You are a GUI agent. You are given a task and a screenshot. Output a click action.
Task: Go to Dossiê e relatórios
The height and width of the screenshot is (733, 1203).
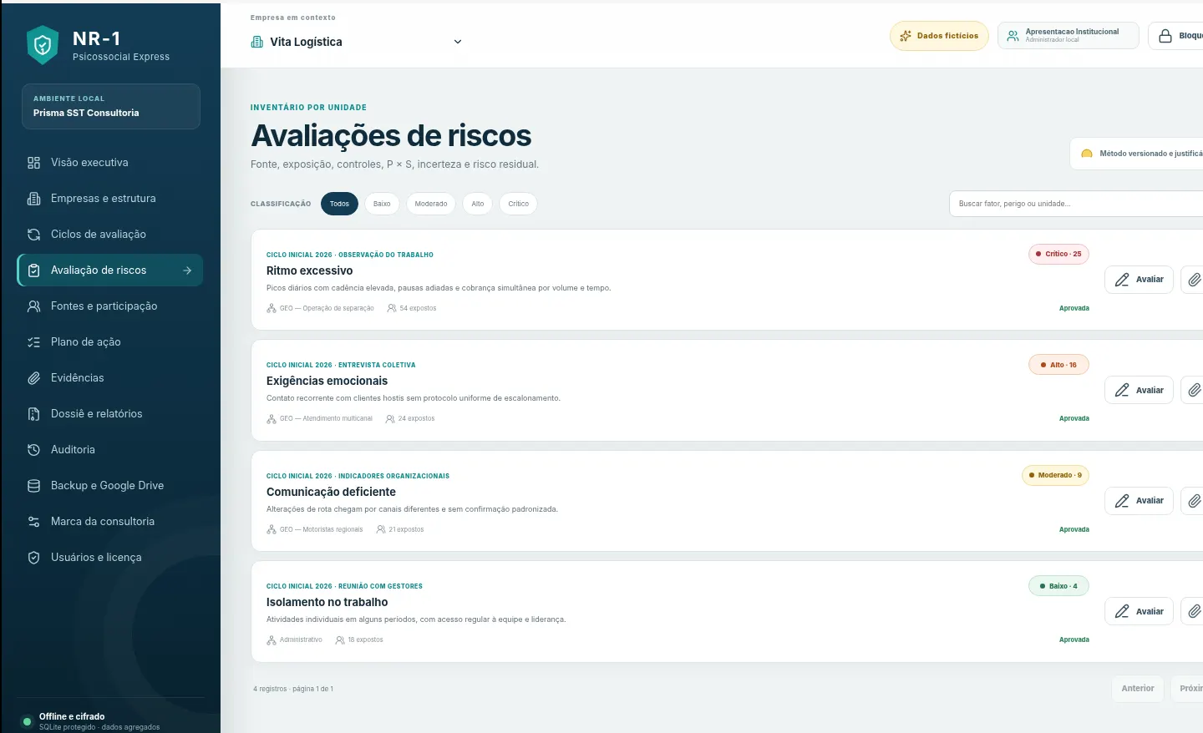pos(110,414)
